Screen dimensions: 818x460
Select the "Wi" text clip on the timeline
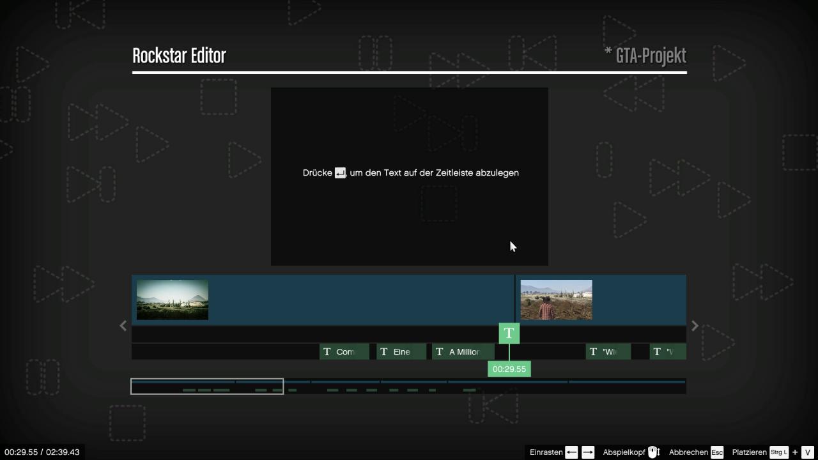tap(608, 351)
